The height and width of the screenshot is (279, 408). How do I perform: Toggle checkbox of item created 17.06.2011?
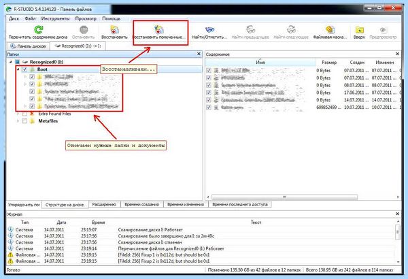click(209, 93)
